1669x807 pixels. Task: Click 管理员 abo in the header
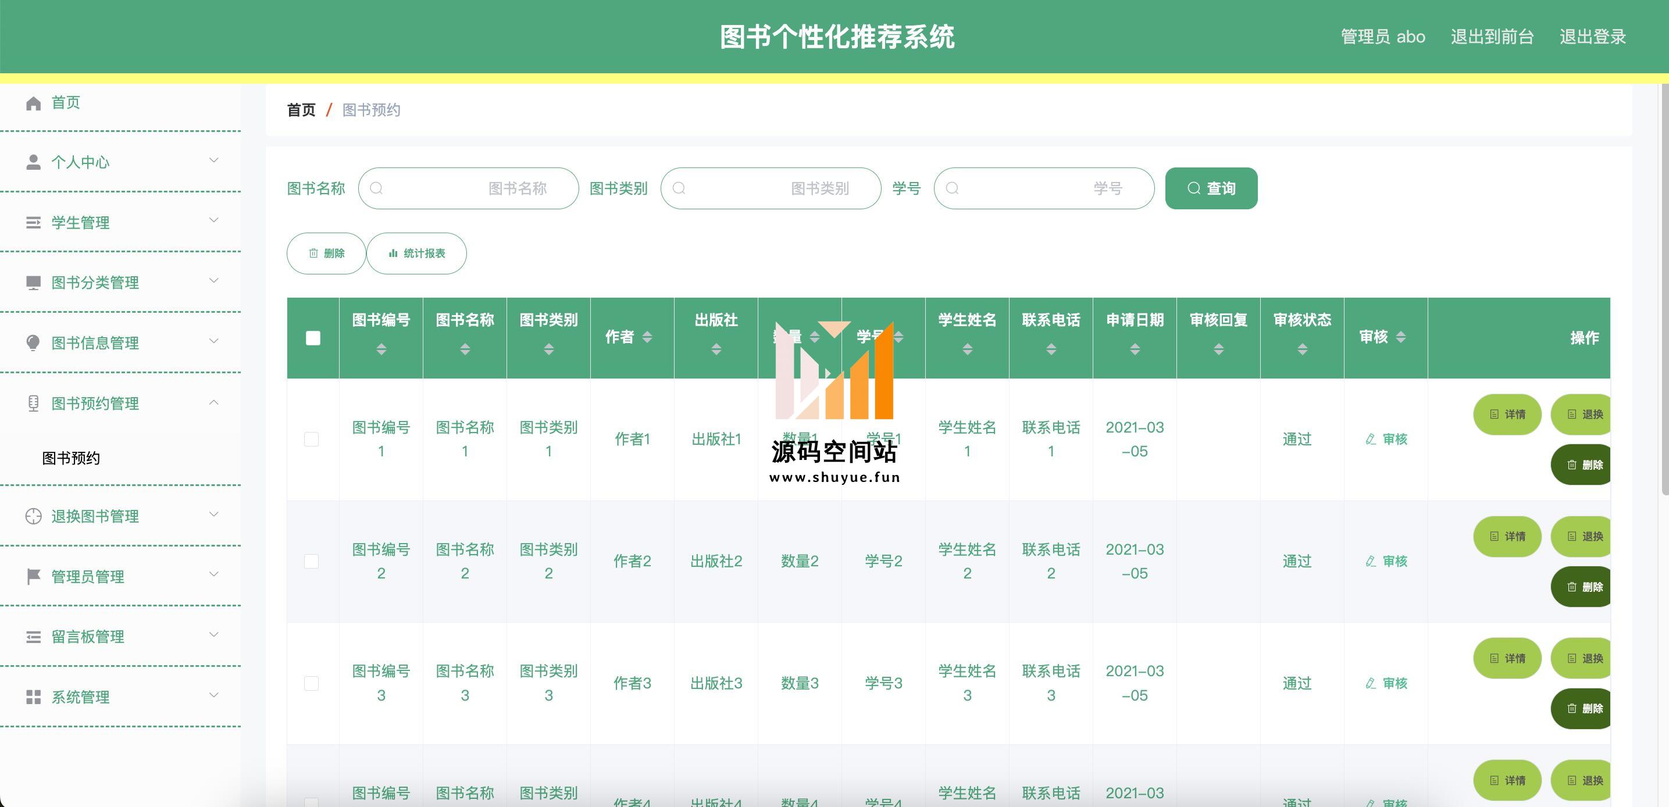pos(1383,37)
